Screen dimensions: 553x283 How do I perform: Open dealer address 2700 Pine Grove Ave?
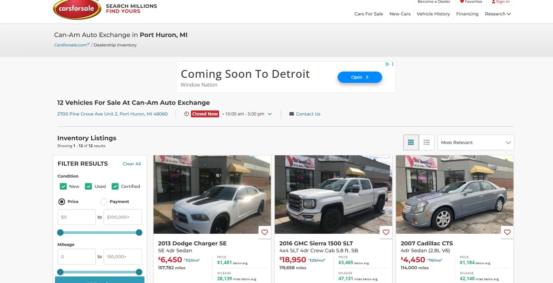point(112,114)
